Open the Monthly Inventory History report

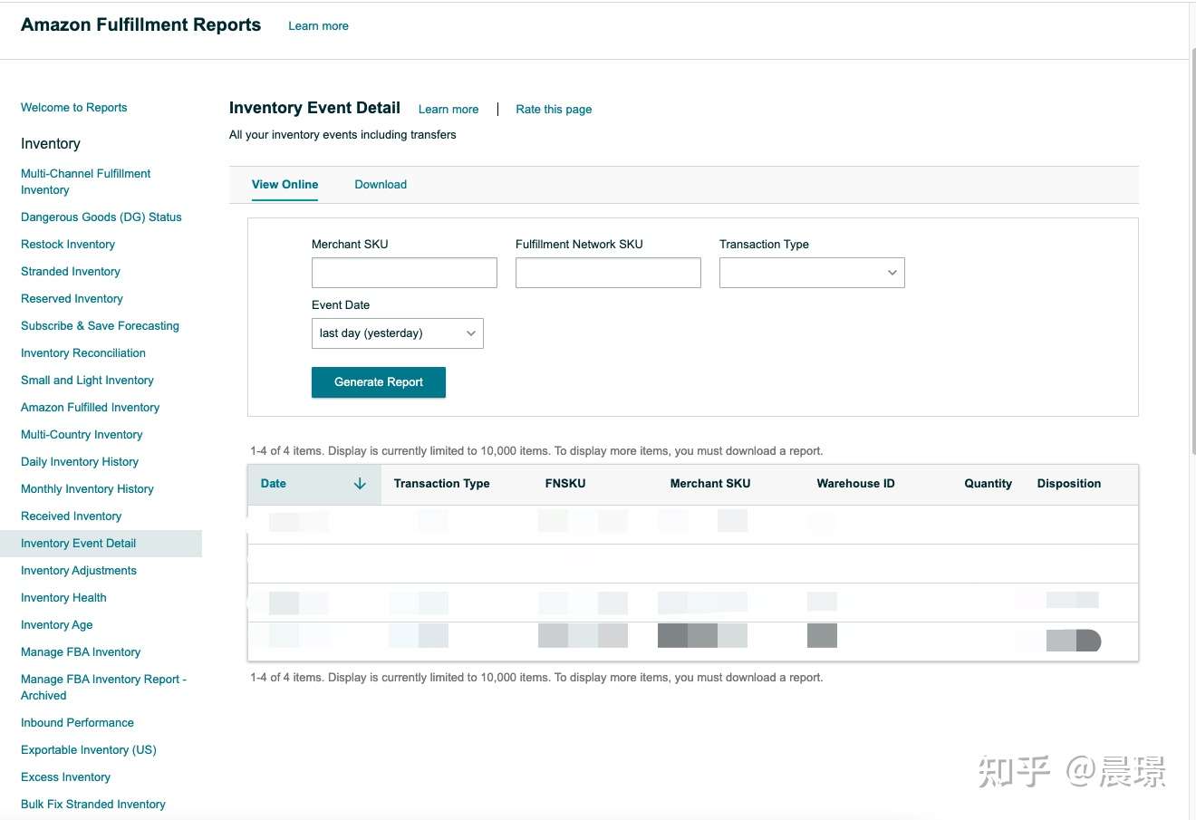pos(87,489)
